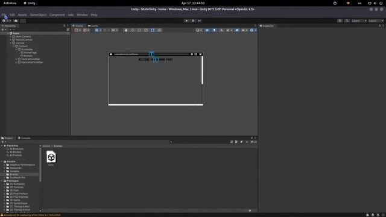Expand HorizontalScrollbar in Hierarchy

(x=16, y=62)
